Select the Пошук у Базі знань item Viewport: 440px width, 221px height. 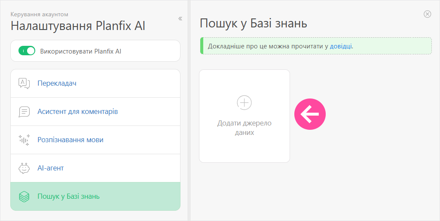click(68, 197)
